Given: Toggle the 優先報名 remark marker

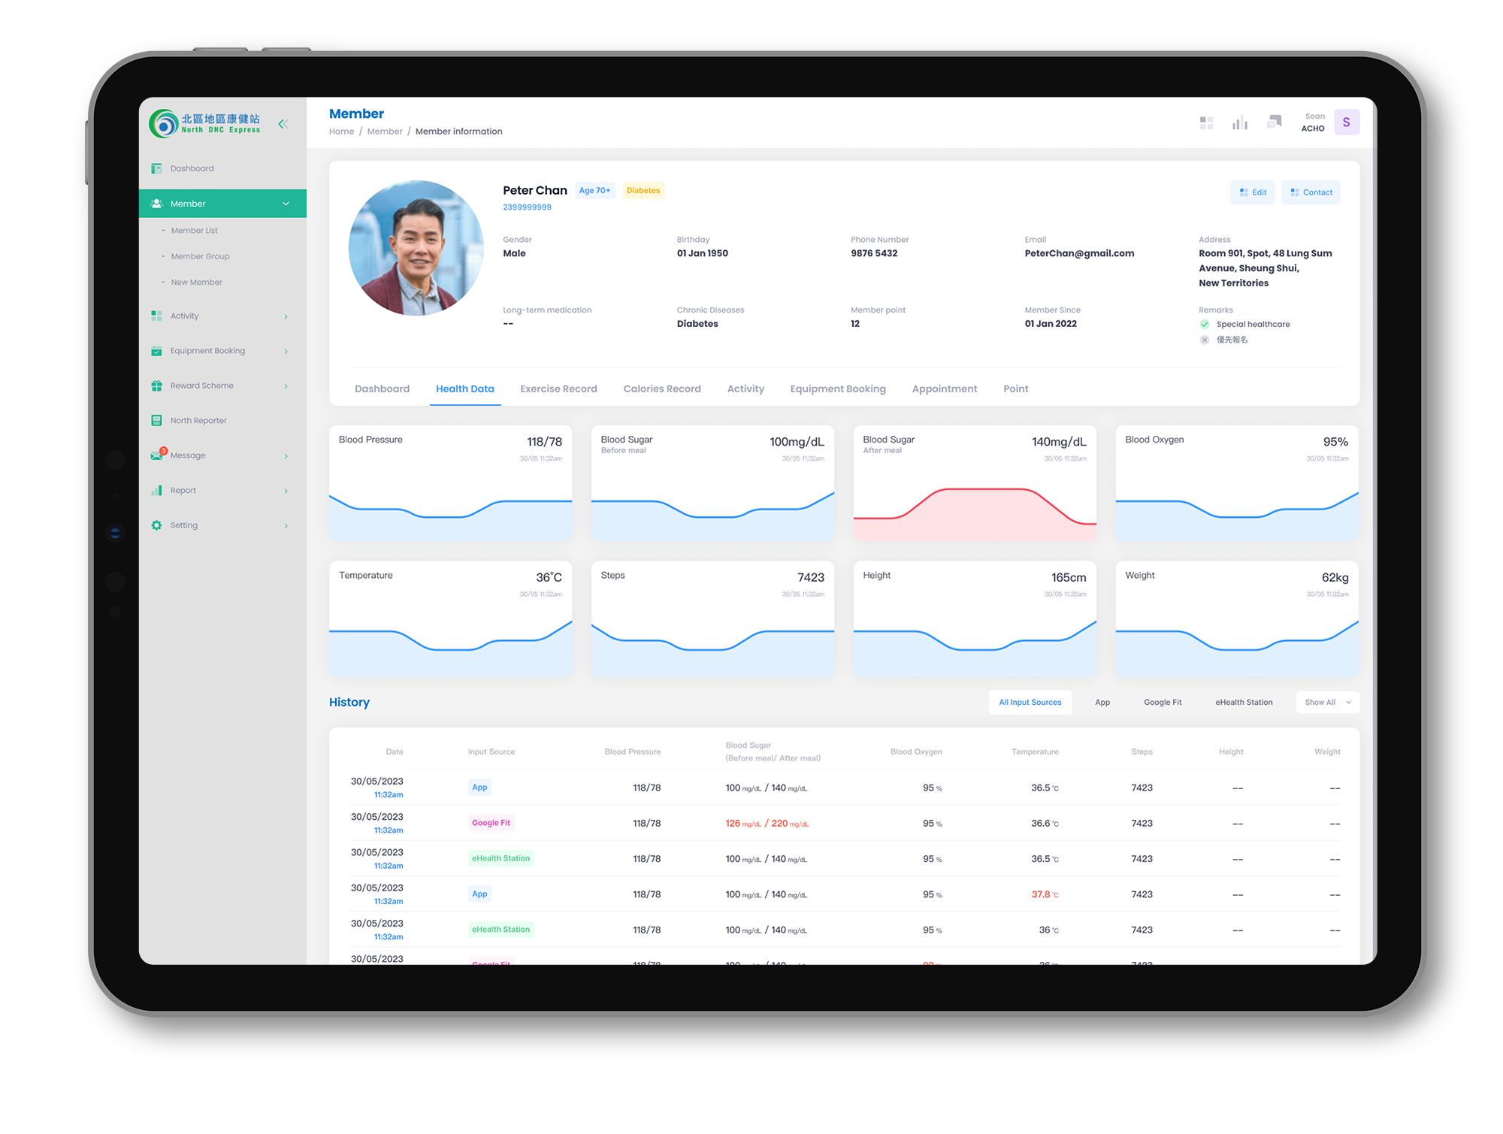Looking at the screenshot, I should click(1205, 340).
